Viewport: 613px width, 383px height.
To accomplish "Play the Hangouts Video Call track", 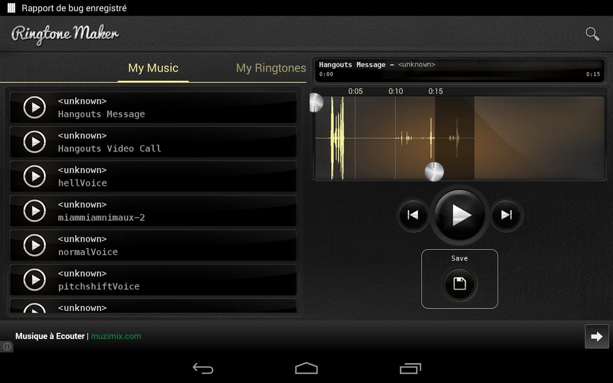I will (34, 142).
